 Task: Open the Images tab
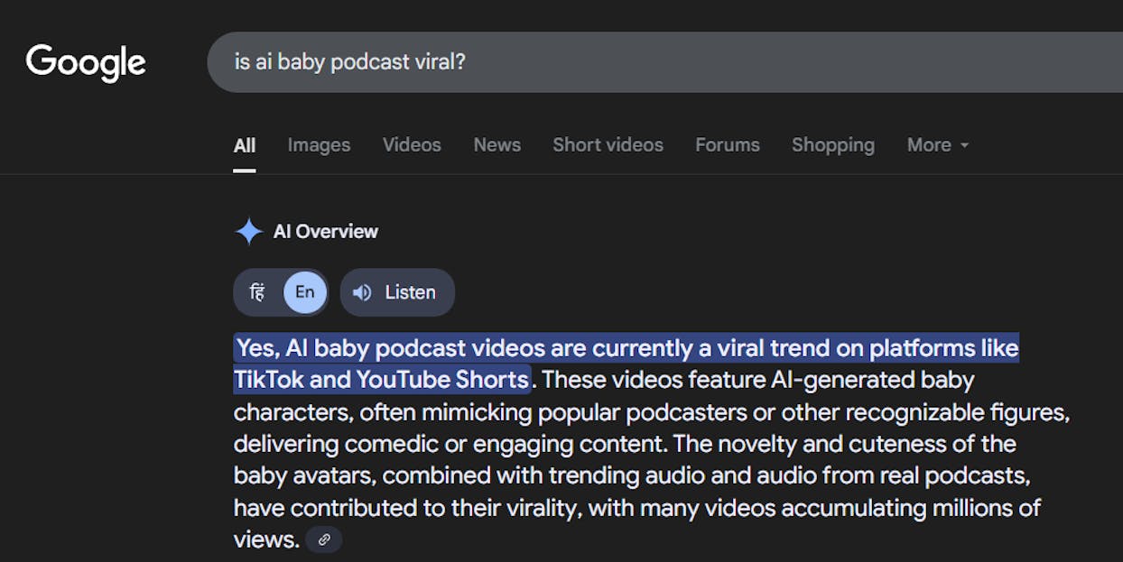click(319, 144)
